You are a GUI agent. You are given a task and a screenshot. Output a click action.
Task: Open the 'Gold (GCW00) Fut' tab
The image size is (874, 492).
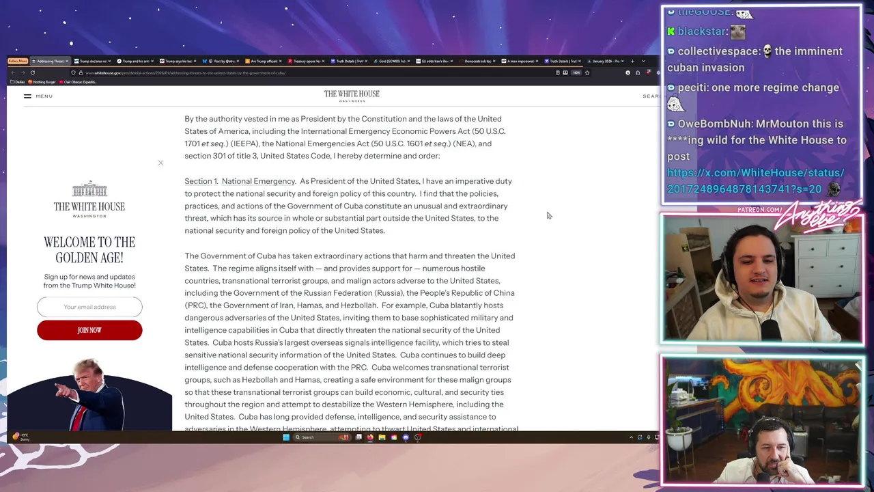[391, 61]
